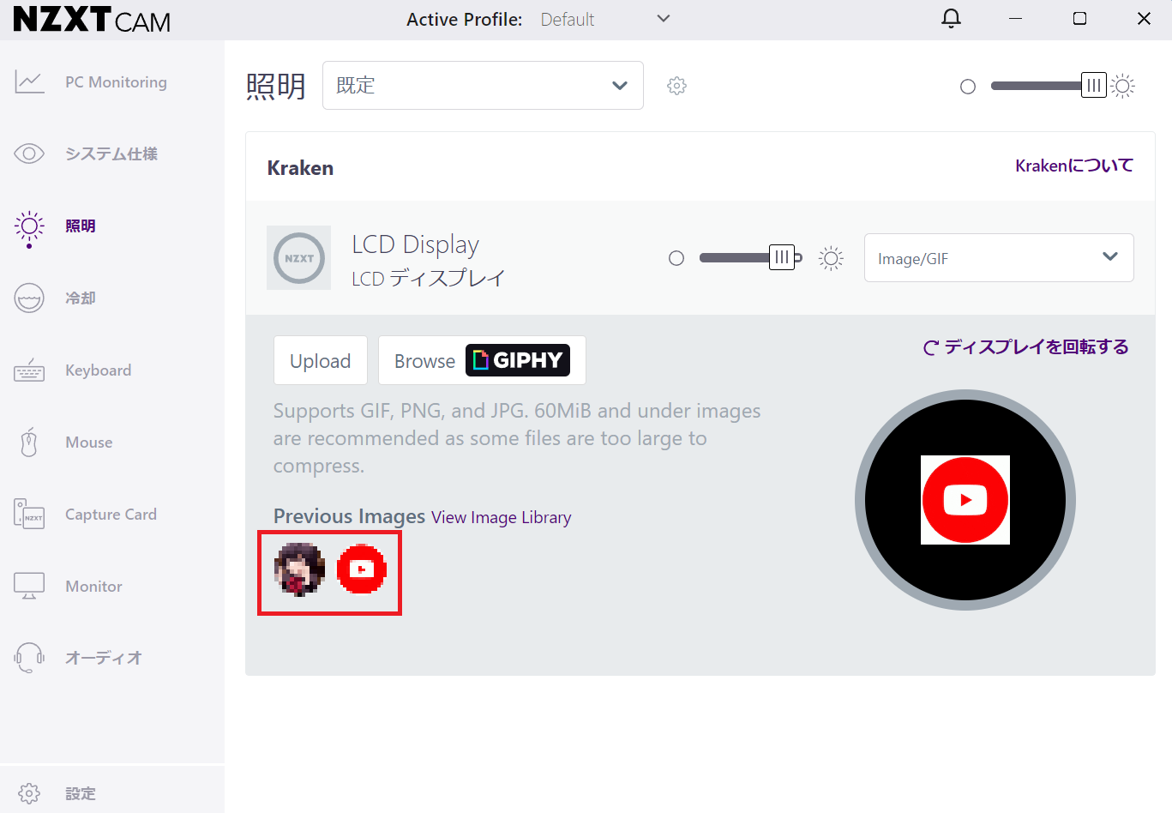Click the headset icon for オーディオ

29,658
